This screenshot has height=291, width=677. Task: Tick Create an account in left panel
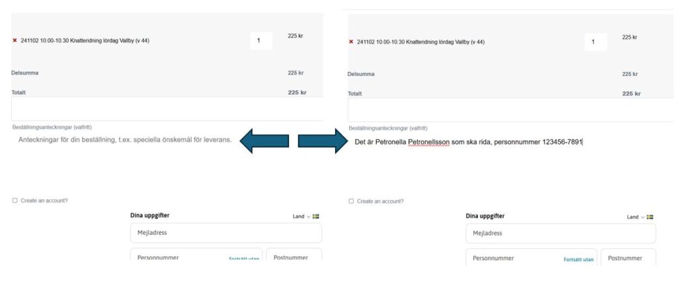pos(15,201)
